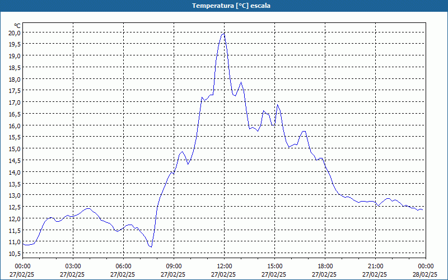
Task: Click the 14,0 y-axis label
Action: (x=15, y=172)
